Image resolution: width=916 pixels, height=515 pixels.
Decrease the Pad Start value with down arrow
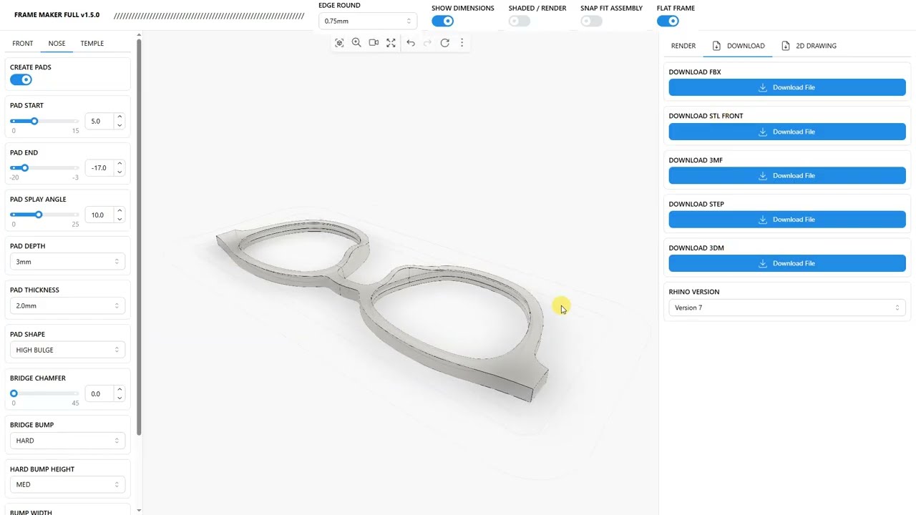pos(120,125)
